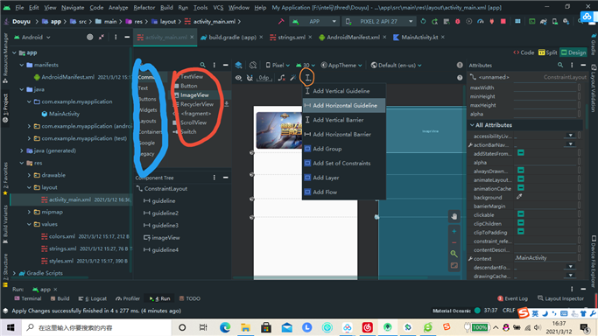Viewport: 598px width, 336px height.
Task: Click the Make Project hammer icon
Action: point(281,21)
